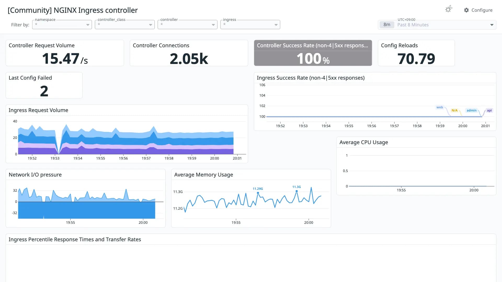
Task: Click the Ingress Request Volume title
Action: click(x=38, y=110)
